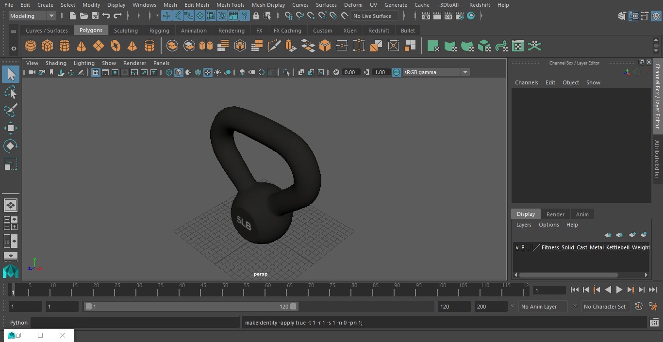The width and height of the screenshot is (663, 342).
Task: Click the Mirror shelf icon
Action: (206, 46)
